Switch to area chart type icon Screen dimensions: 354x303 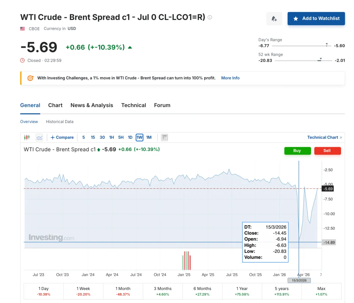pos(39,137)
